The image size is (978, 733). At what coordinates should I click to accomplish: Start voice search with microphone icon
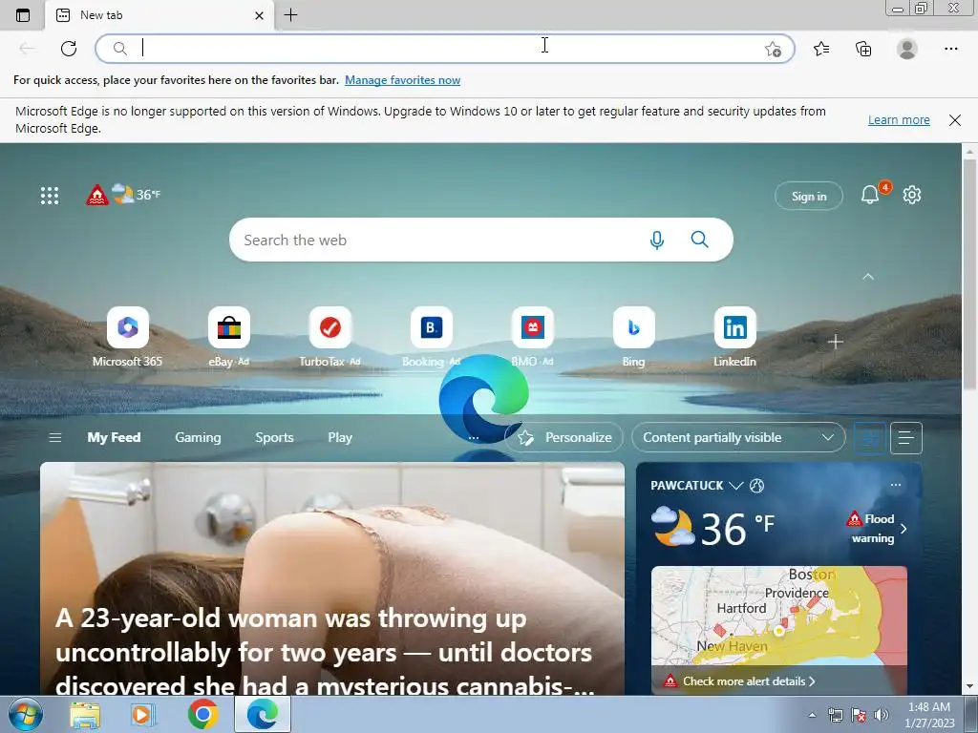(657, 240)
